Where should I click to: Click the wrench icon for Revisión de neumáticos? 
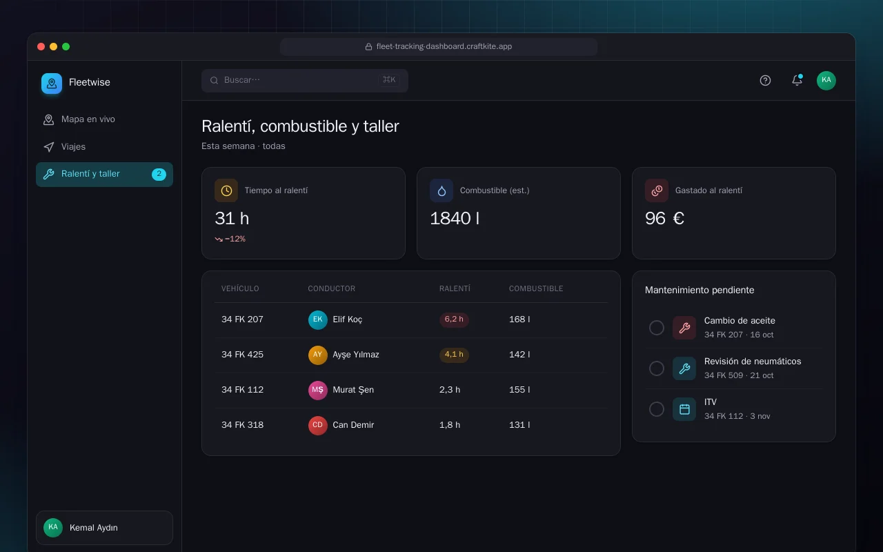pyautogui.click(x=684, y=368)
